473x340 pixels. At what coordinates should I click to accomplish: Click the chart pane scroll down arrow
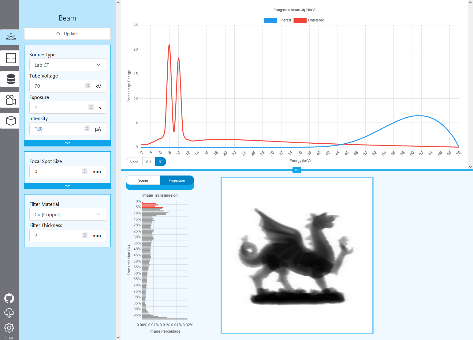tap(471, 167)
